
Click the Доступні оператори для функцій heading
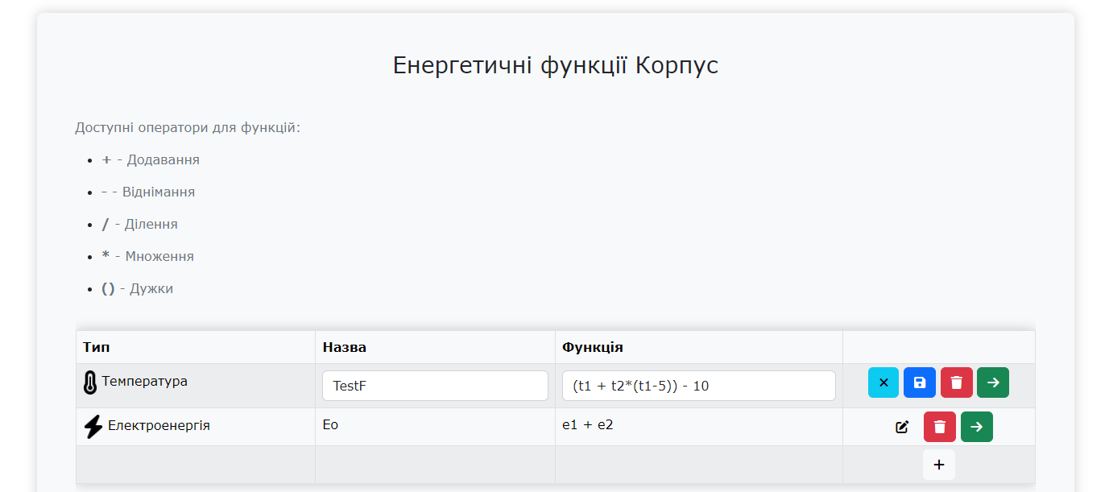coord(188,126)
